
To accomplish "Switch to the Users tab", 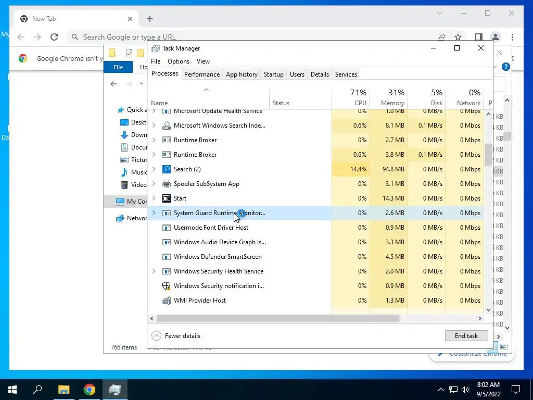I will point(297,74).
